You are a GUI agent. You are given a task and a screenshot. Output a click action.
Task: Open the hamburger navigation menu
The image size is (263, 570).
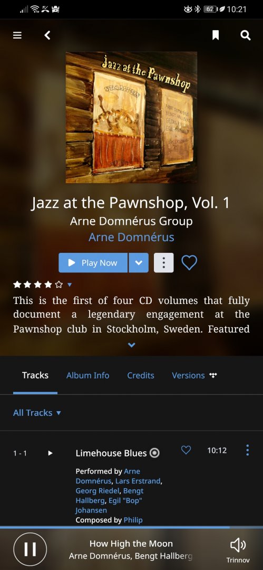[17, 35]
